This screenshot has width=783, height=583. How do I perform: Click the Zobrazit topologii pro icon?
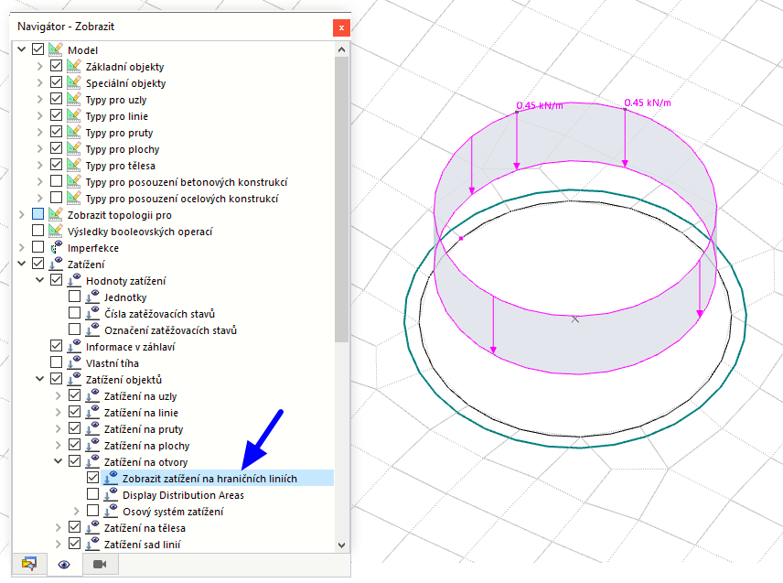click(56, 214)
